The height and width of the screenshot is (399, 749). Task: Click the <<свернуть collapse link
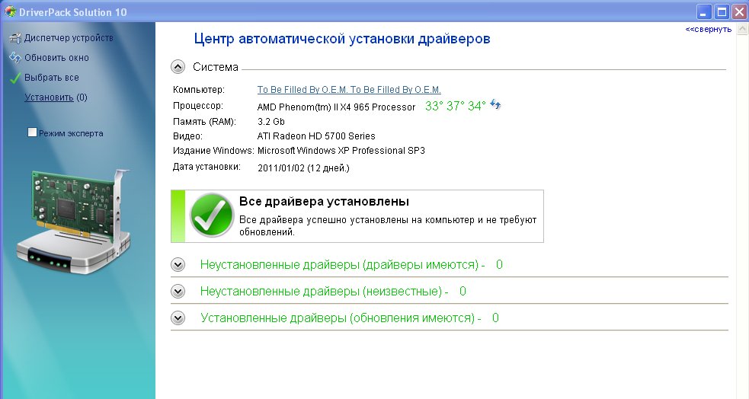click(709, 30)
